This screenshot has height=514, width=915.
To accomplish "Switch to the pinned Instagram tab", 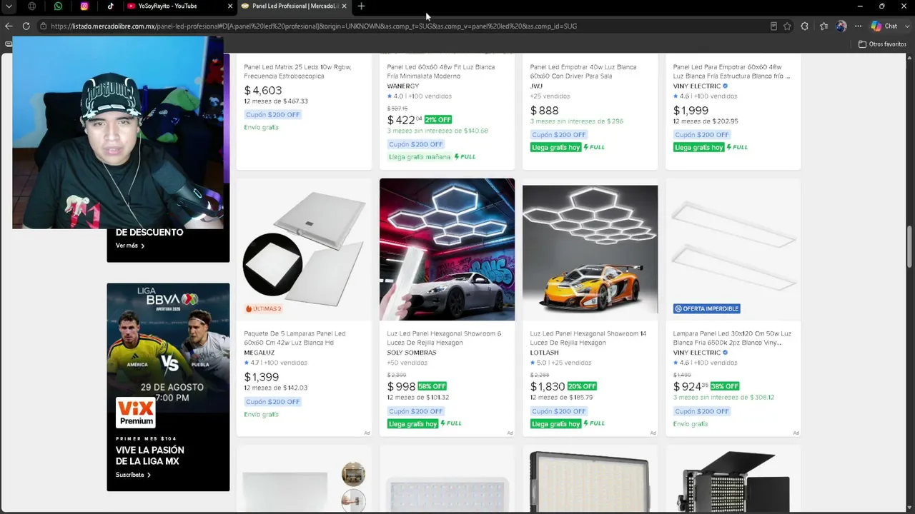I will click(84, 6).
